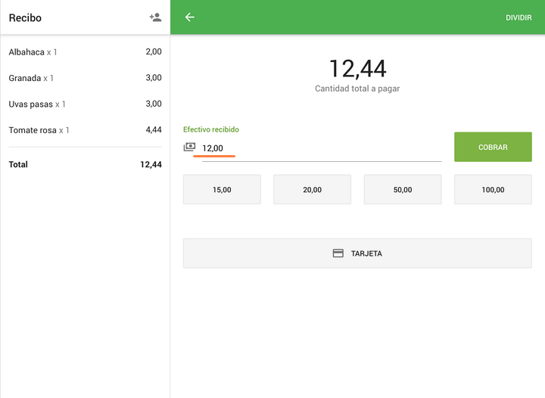Select the Granada receipt item
This screenshot has width=545, height=398.
pos(85,78)
